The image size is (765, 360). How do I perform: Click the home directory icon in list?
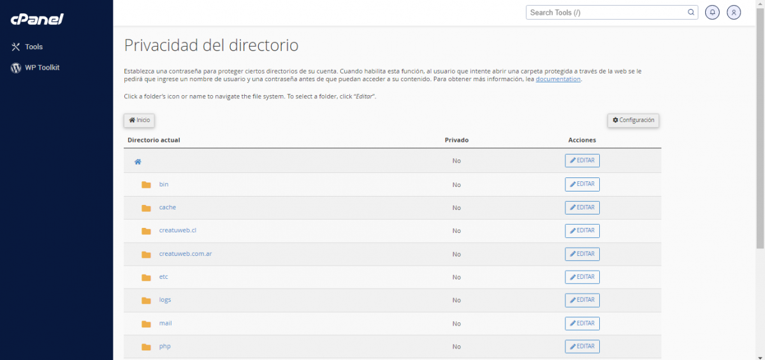click(x=138, y=161)
